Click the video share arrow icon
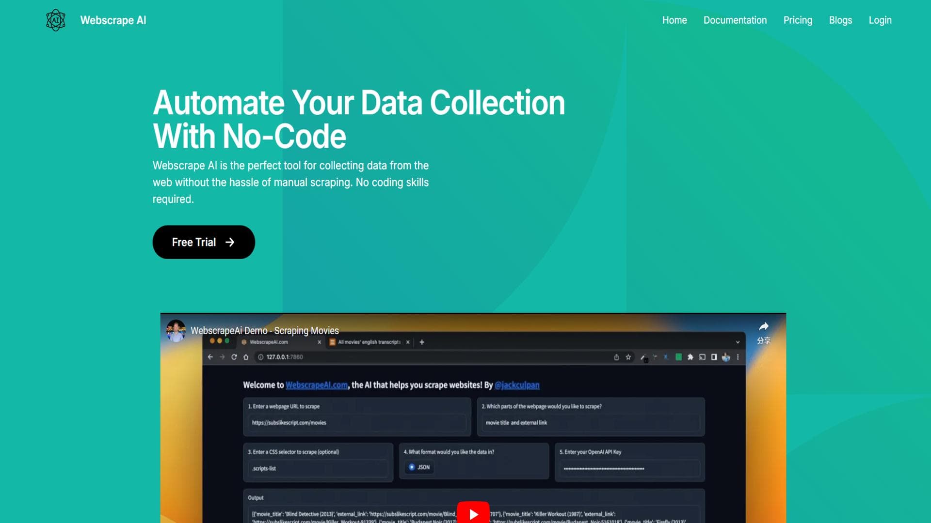The image size is (931, 523). point(764,327)
